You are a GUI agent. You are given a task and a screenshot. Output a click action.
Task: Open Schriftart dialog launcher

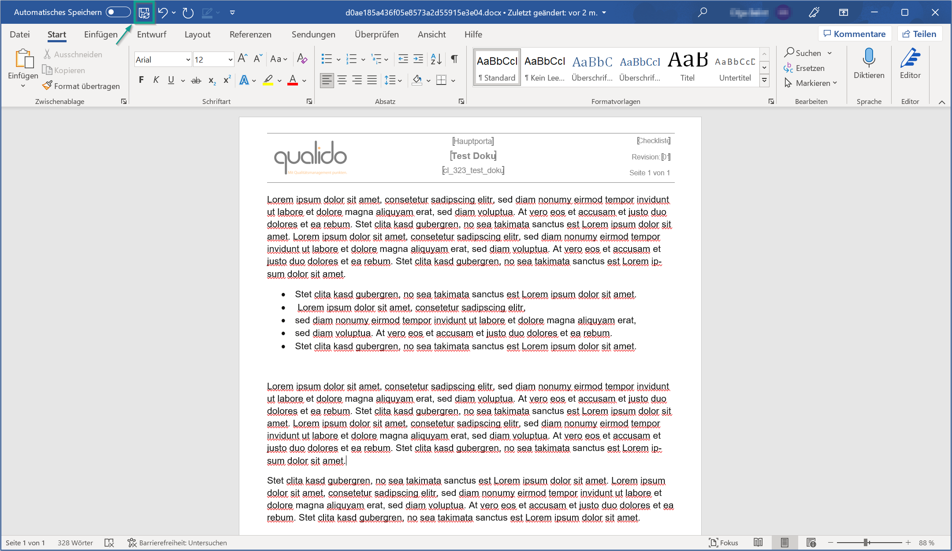pos(309,101)
